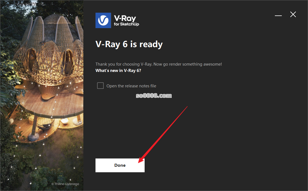Open the "What's new in V-Ray 6?" link
The image size is (308, 191).
click(118, 71)
